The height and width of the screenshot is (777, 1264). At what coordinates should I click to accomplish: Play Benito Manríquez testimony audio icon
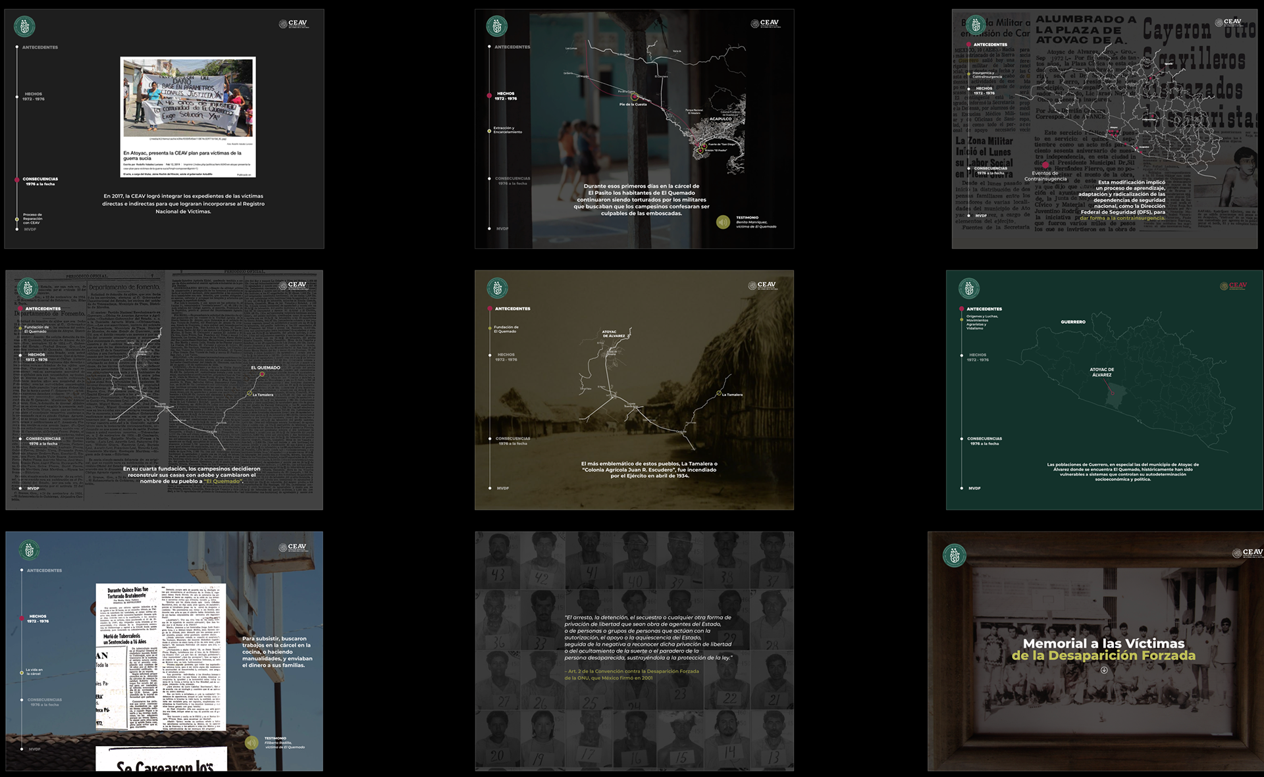tap(724, 222)
